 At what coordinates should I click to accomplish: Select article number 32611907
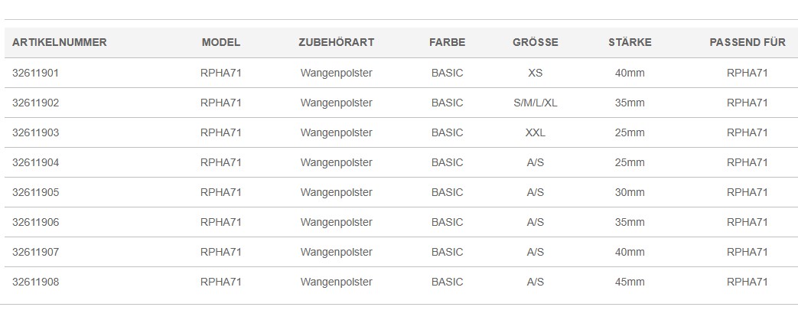click(36, 252)
